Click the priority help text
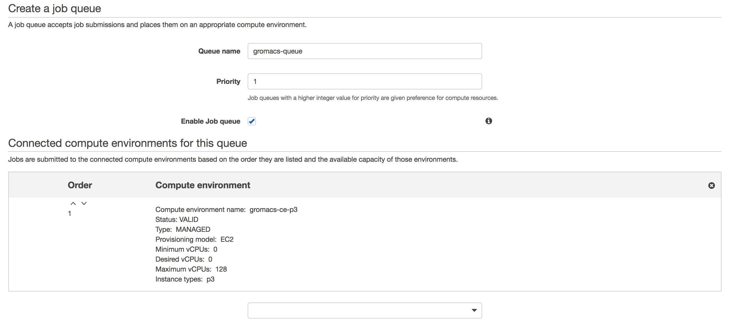The image size is (732, 329). tap(373, 98)
